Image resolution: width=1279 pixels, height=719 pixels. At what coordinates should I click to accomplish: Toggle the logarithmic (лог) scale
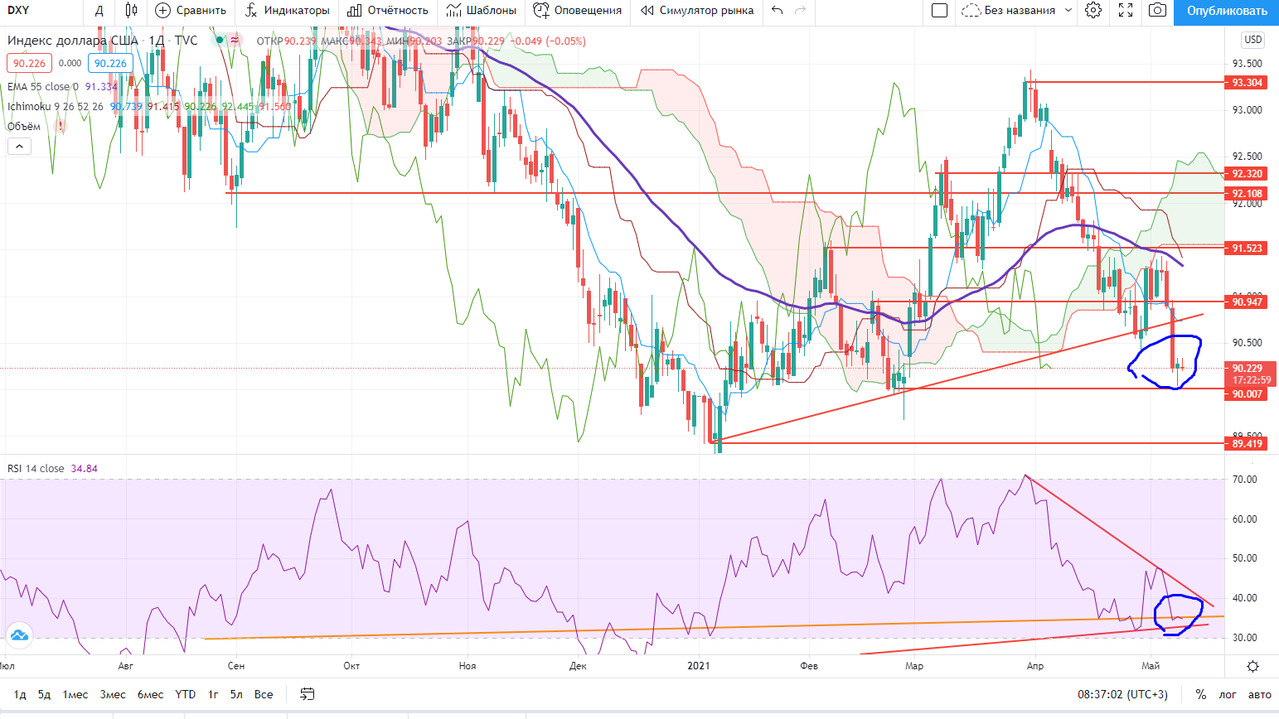[1227, 694]
